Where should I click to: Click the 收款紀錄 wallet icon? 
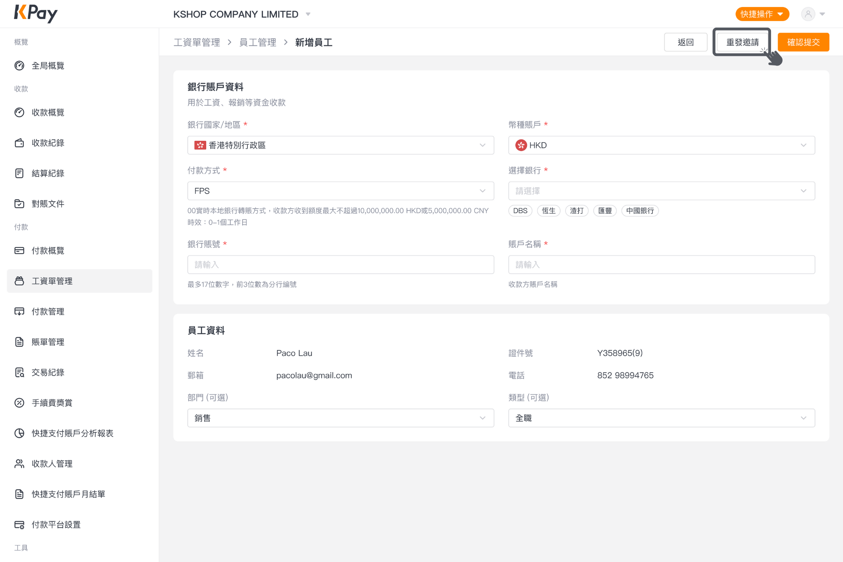point(19,143)
